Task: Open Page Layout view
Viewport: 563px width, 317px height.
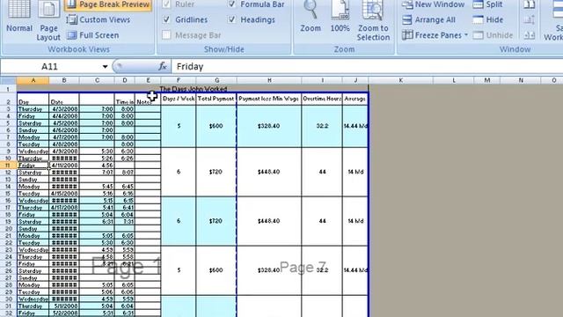Action: 48,21
